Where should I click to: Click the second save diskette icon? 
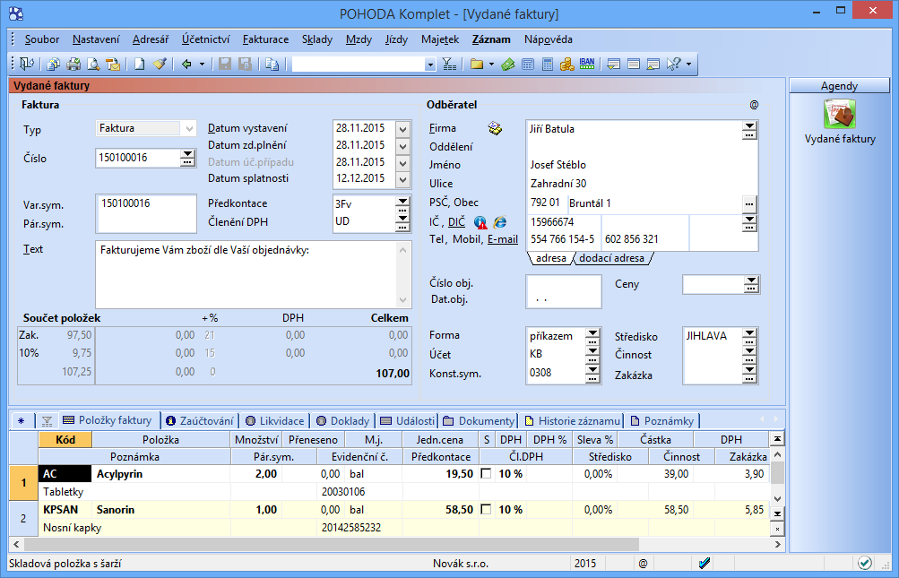(x=245, y=64)
